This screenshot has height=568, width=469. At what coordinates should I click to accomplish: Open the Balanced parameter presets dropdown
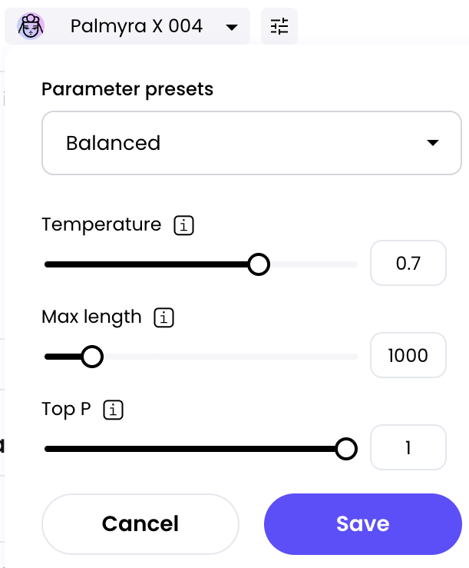point(252,143)
